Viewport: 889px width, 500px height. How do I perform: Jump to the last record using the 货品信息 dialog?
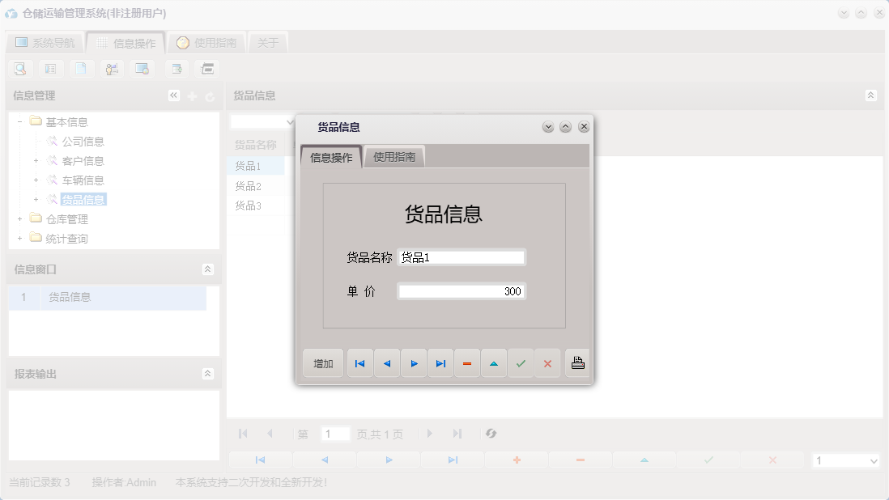(440, 363)
